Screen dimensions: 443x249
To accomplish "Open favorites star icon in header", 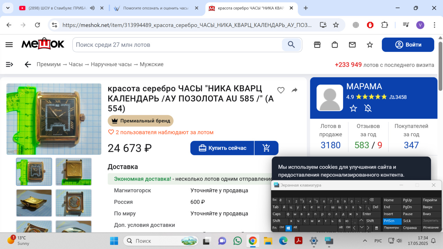I will 370,45.
